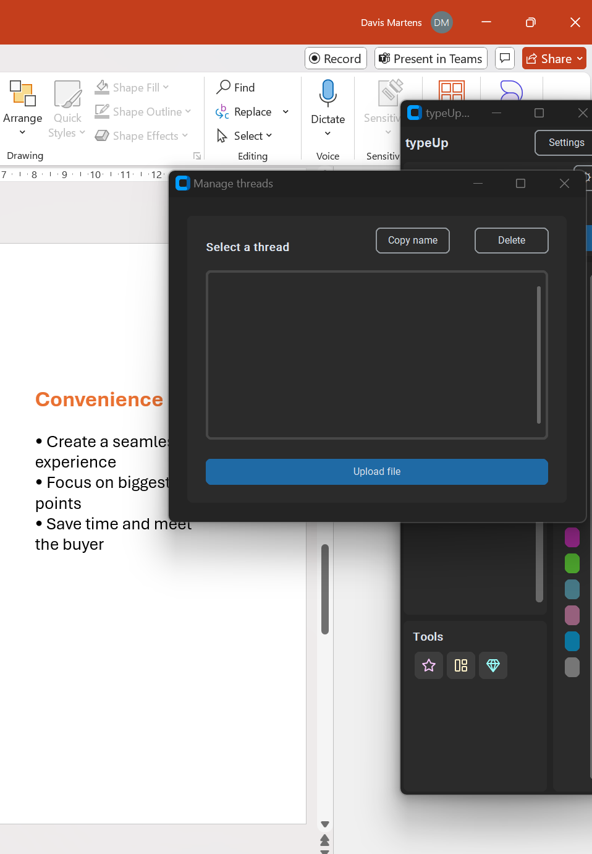The height and width of the screenshot is (854, 592).
Task: Click the 'Save time and meet' bullet
Action: point(114,524)
